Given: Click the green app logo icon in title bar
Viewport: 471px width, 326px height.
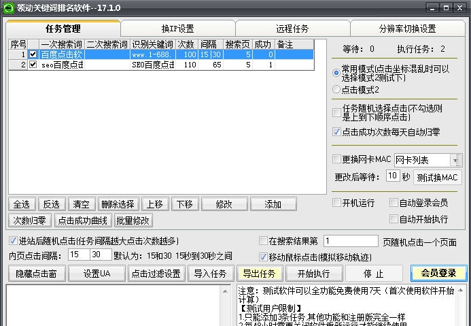Looking at the screenshot, I should tap(8, 7).
